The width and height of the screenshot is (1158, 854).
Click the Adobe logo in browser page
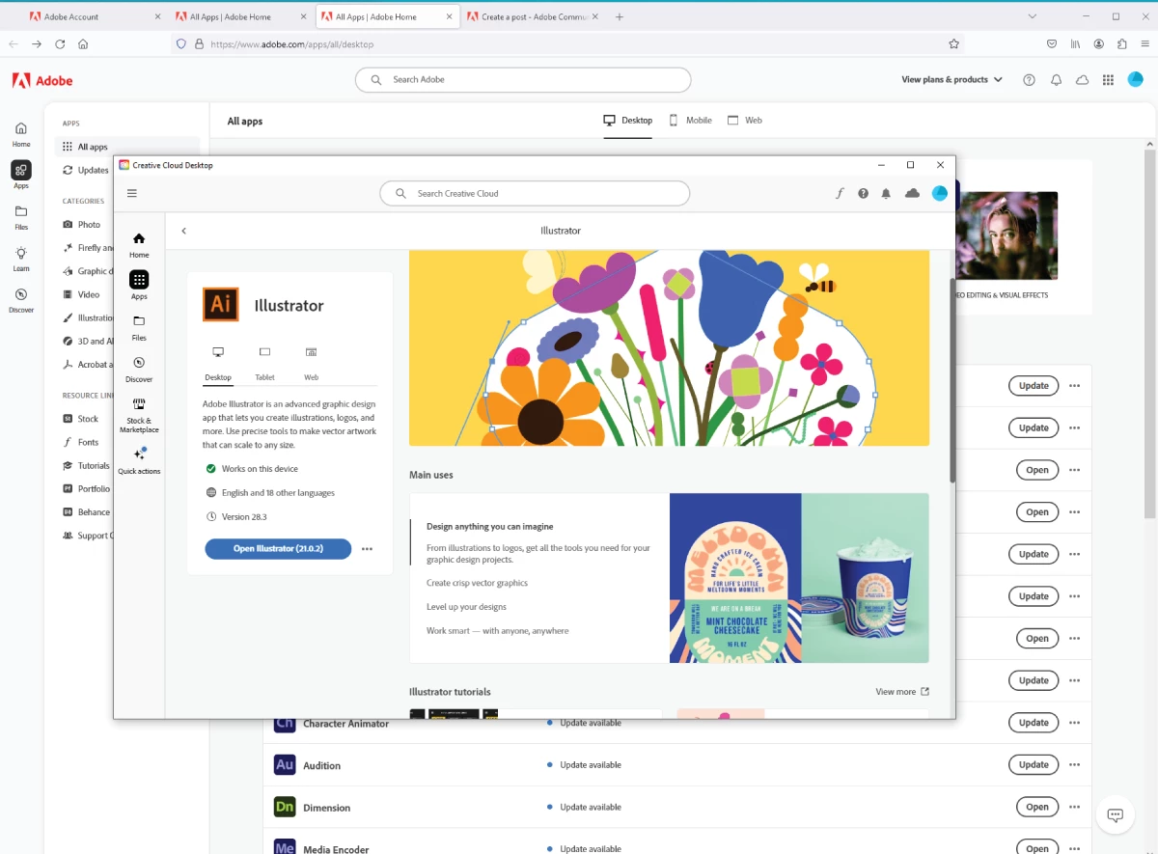[42, 80]
